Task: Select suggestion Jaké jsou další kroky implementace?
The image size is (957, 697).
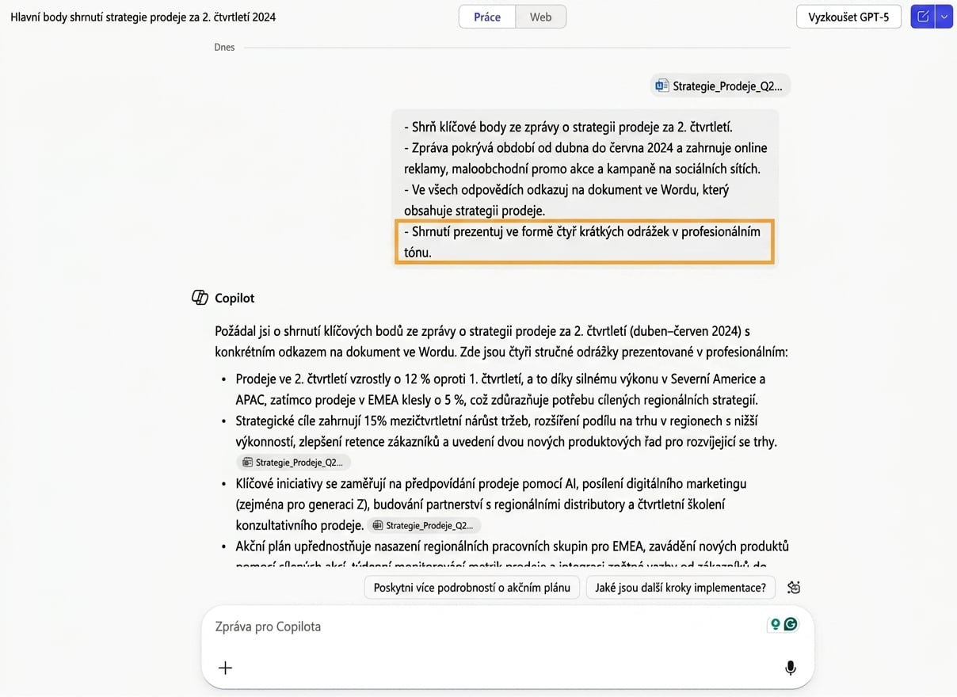Action: click(681, 588)
